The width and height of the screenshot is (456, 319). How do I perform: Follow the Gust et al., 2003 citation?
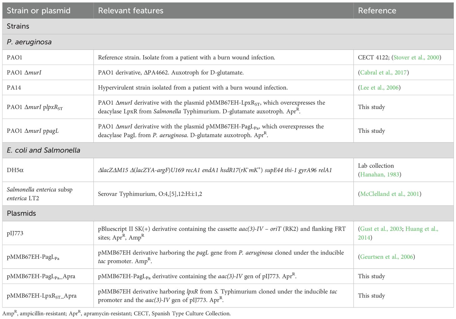pos(381,229)
